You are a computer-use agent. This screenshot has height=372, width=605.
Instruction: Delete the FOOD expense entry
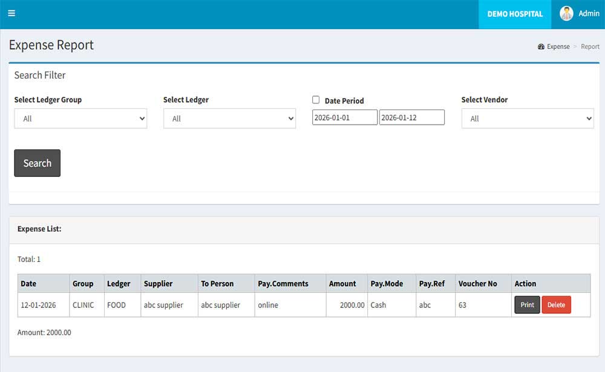point(556,305)
